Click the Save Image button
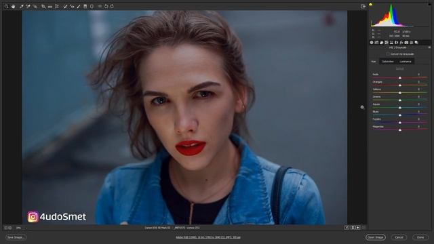The image size is (434, 244). pyautogui.click(x=16, y=237)
